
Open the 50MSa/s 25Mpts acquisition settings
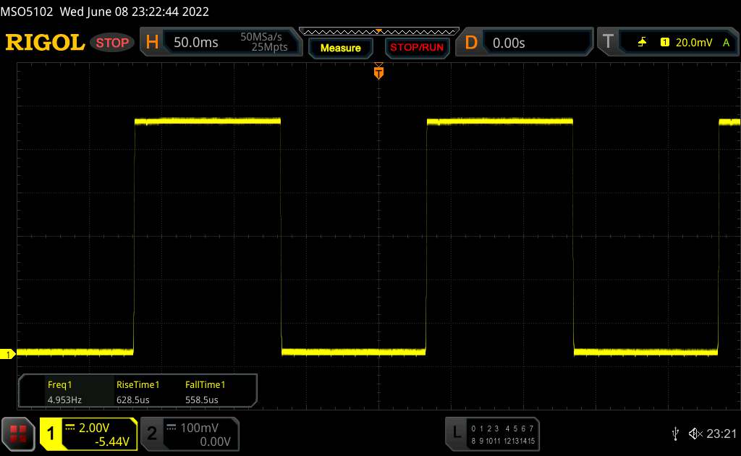[264, 42]
